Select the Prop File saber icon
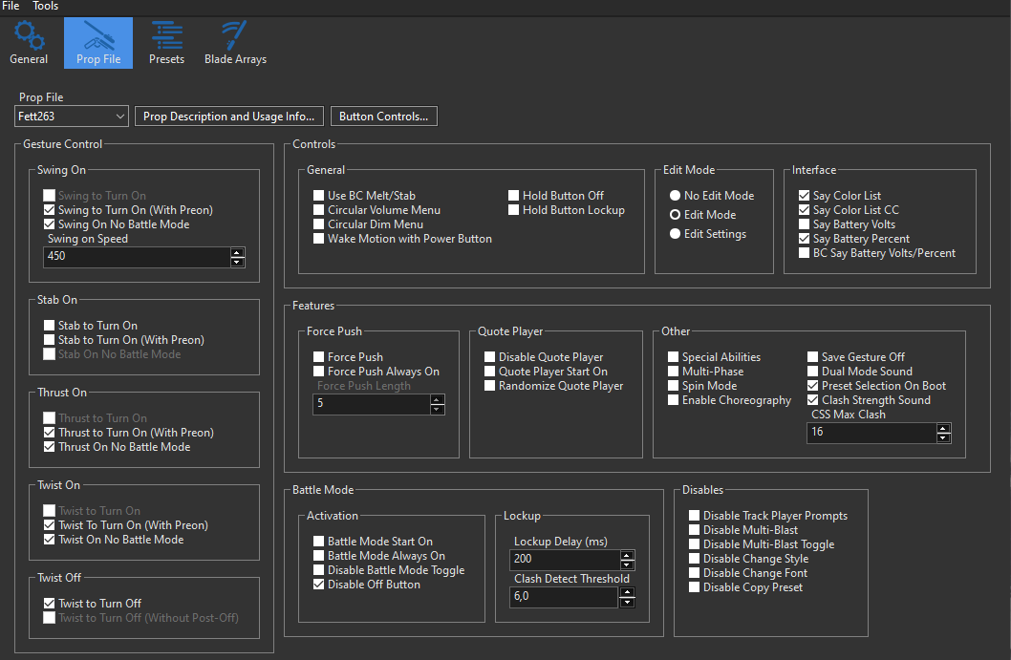 pos(98,43)
